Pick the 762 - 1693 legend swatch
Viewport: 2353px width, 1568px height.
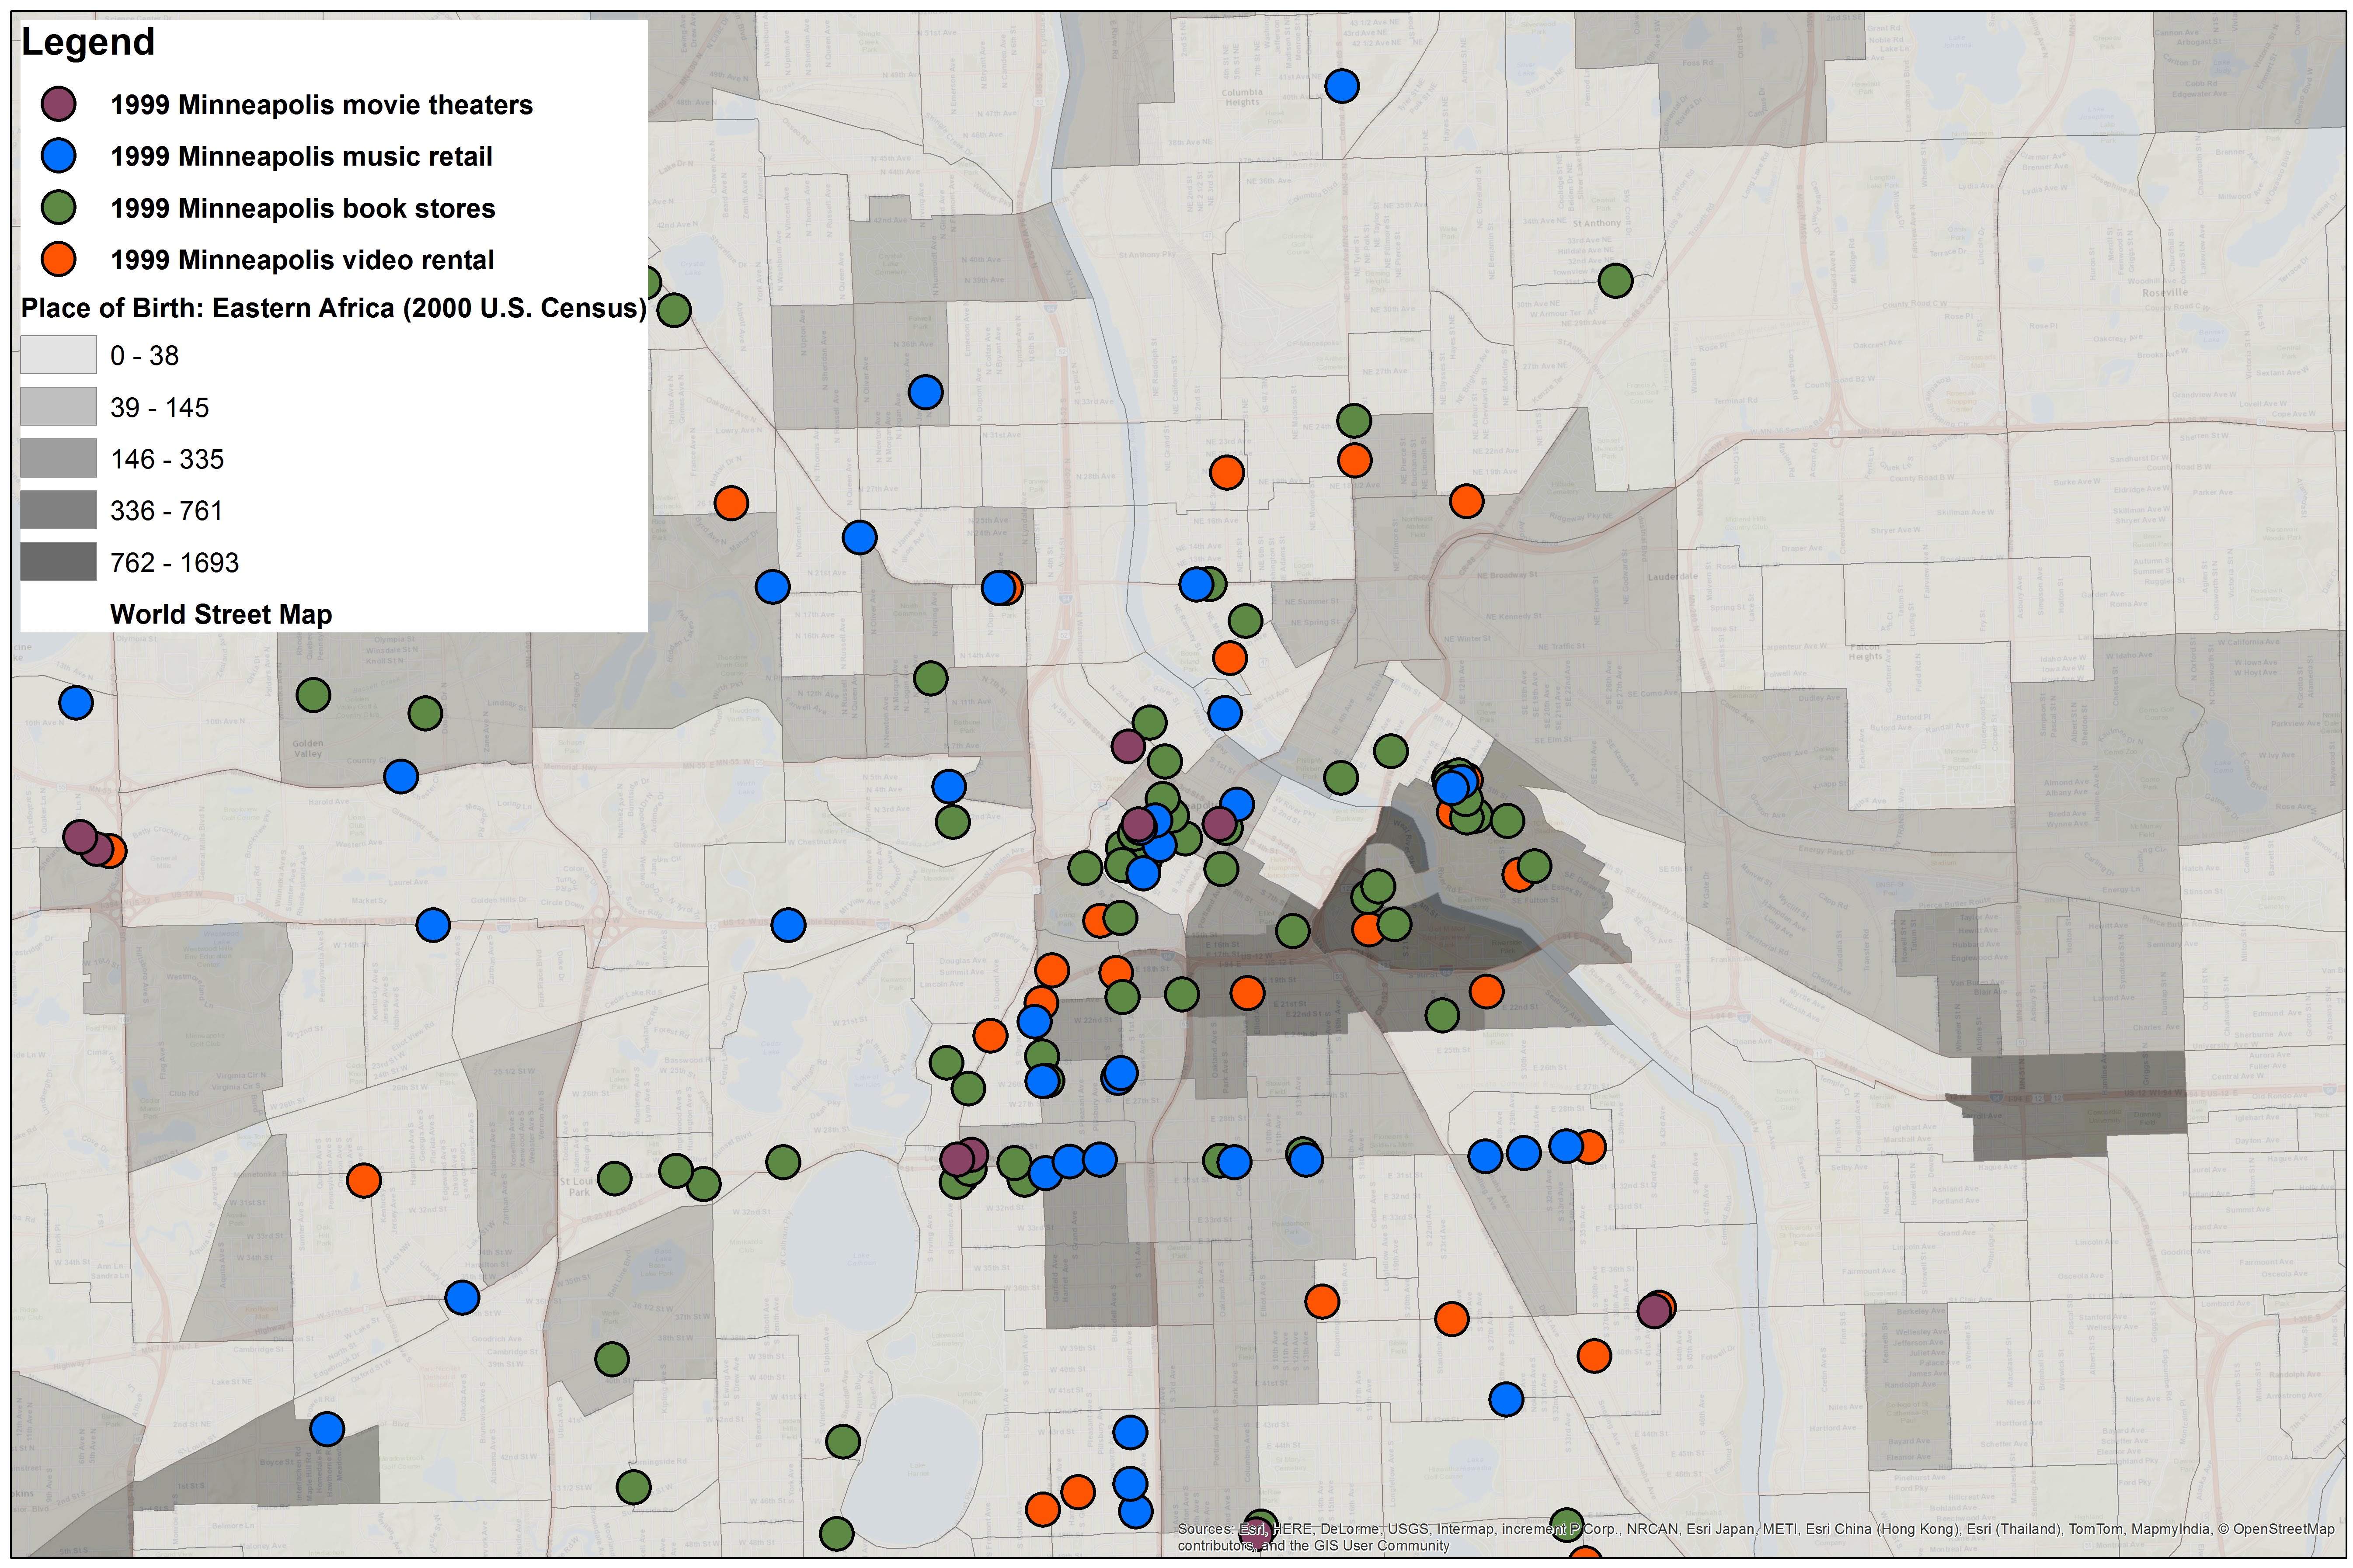tap(59, 562)
